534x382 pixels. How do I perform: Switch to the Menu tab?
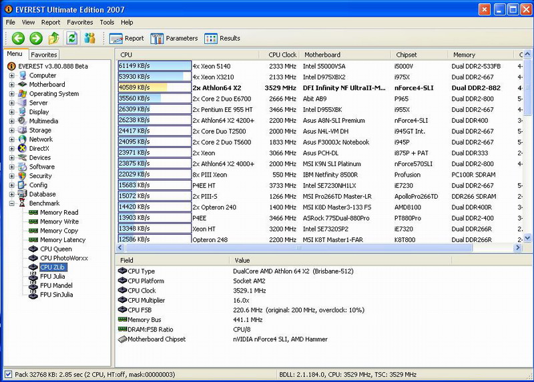[15, 54]
